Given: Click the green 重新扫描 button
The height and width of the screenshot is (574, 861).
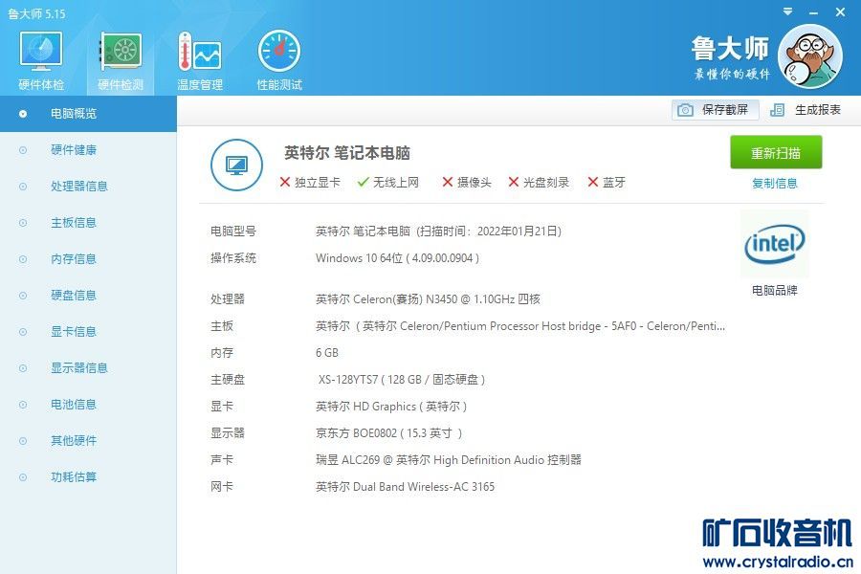Looking at the screenshot, I should [776, 152].
